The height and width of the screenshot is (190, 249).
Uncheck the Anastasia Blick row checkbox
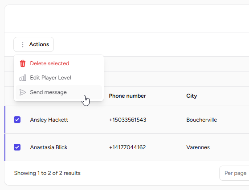point(17,147)
